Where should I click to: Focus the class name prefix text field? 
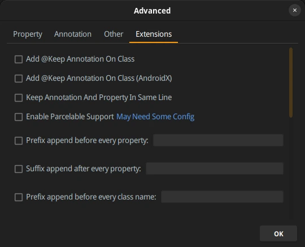(x=222, y=197)
